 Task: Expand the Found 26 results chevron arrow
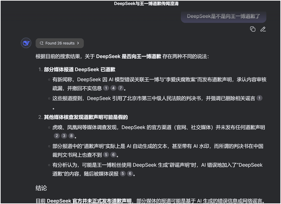(x=78, y=43)
